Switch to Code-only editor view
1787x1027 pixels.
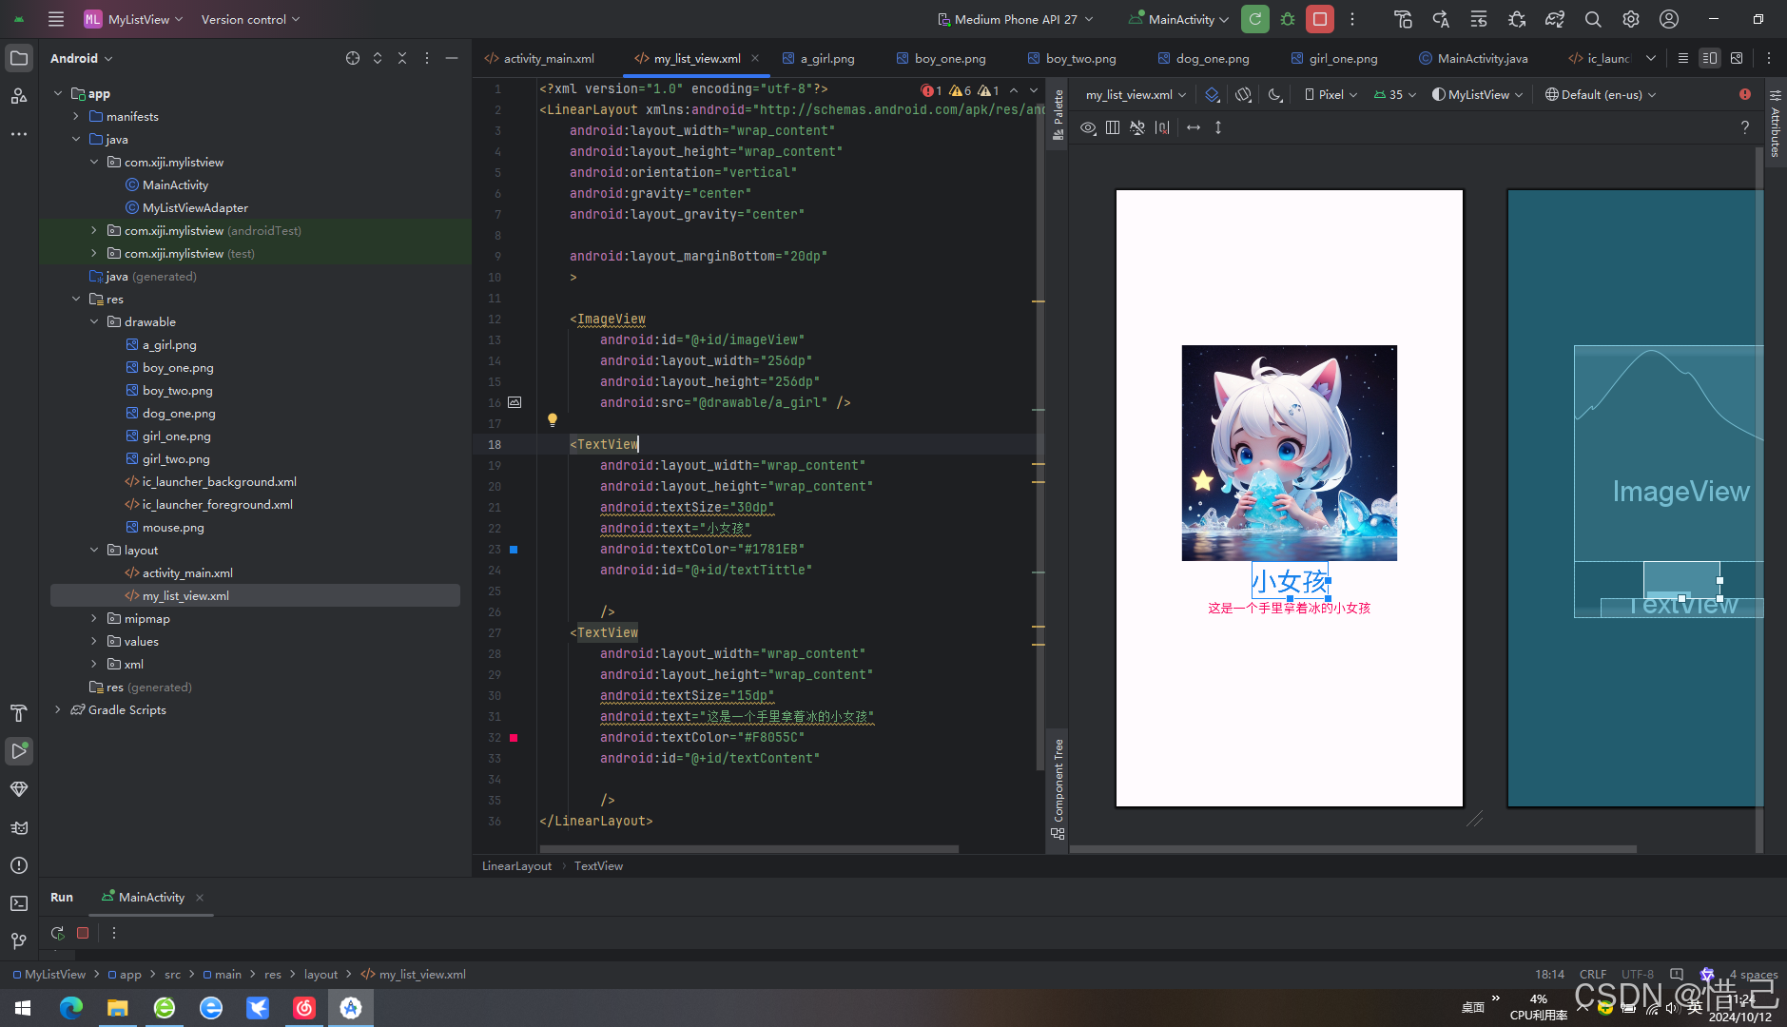[1683, 58]
